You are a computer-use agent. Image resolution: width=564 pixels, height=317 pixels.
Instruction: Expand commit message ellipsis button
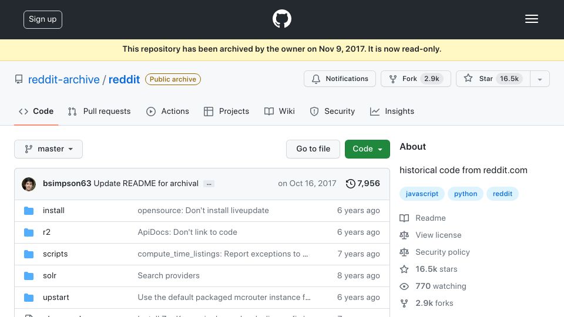coord(209,184)
